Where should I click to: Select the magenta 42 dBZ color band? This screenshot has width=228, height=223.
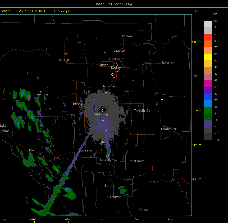pos(208,84)
